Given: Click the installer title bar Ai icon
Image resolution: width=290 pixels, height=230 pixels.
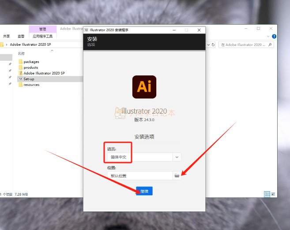Looking at the screenshot, I should (x=87, y=30).
